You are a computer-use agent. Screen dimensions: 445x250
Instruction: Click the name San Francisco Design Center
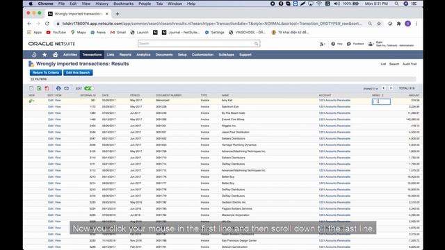[239, 241]
